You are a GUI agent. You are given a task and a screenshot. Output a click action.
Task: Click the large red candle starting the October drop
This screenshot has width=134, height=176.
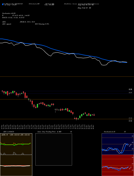pyautogui.click(x=25, y=95)
